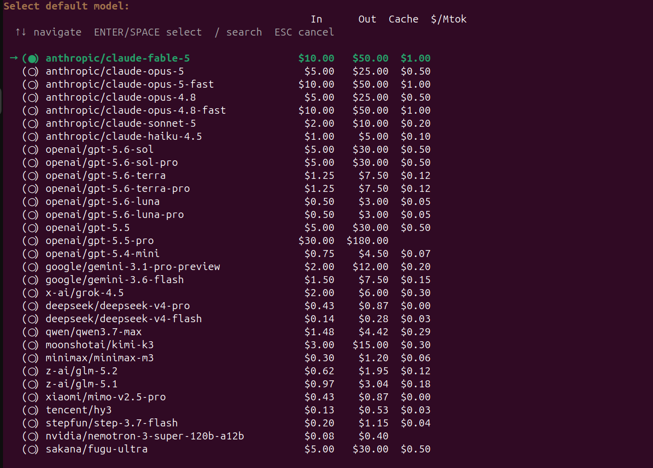
Task: Click the google/gemini-3.6-flash model name
Action: pos(114,280)
